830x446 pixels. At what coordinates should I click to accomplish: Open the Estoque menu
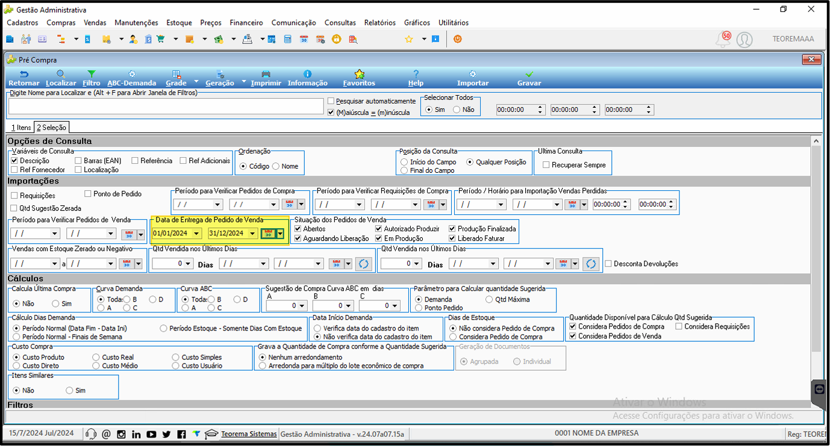point(179,23)
